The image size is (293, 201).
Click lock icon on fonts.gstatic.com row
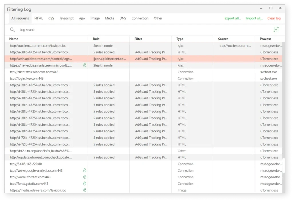(x=85, y=183)
